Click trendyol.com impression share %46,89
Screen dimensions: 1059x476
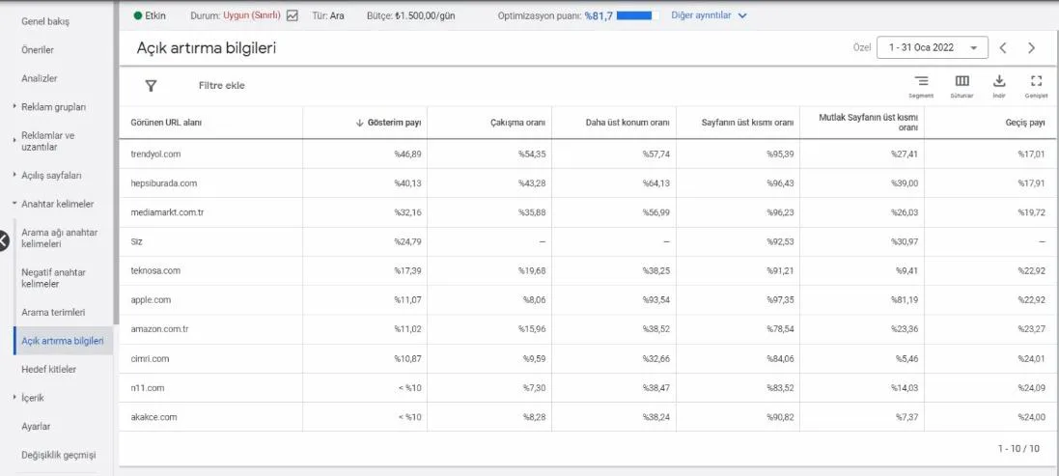pyautogui.click(x=408, y=154)
